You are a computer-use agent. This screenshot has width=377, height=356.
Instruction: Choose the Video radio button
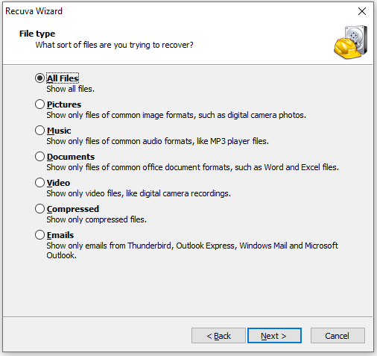pyautogui.click(x=39, y=183)
